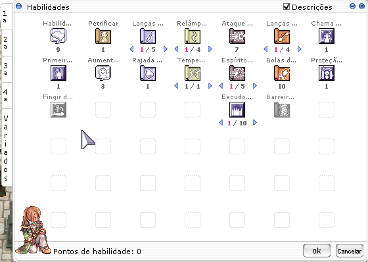368x262 pixels.
Task: Select the Bolas de Fogo skill icon
Action: [x=282, y=73]
